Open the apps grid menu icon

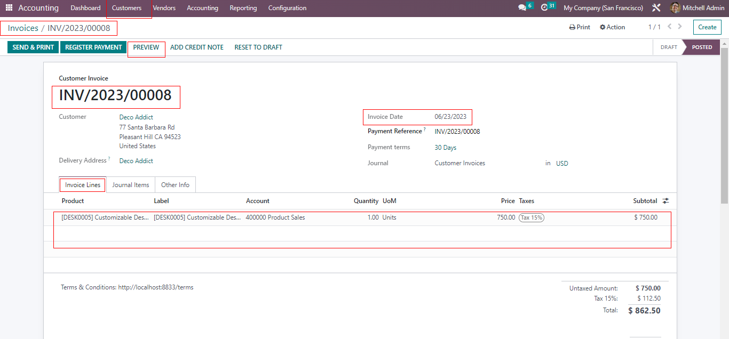(9, 8)
